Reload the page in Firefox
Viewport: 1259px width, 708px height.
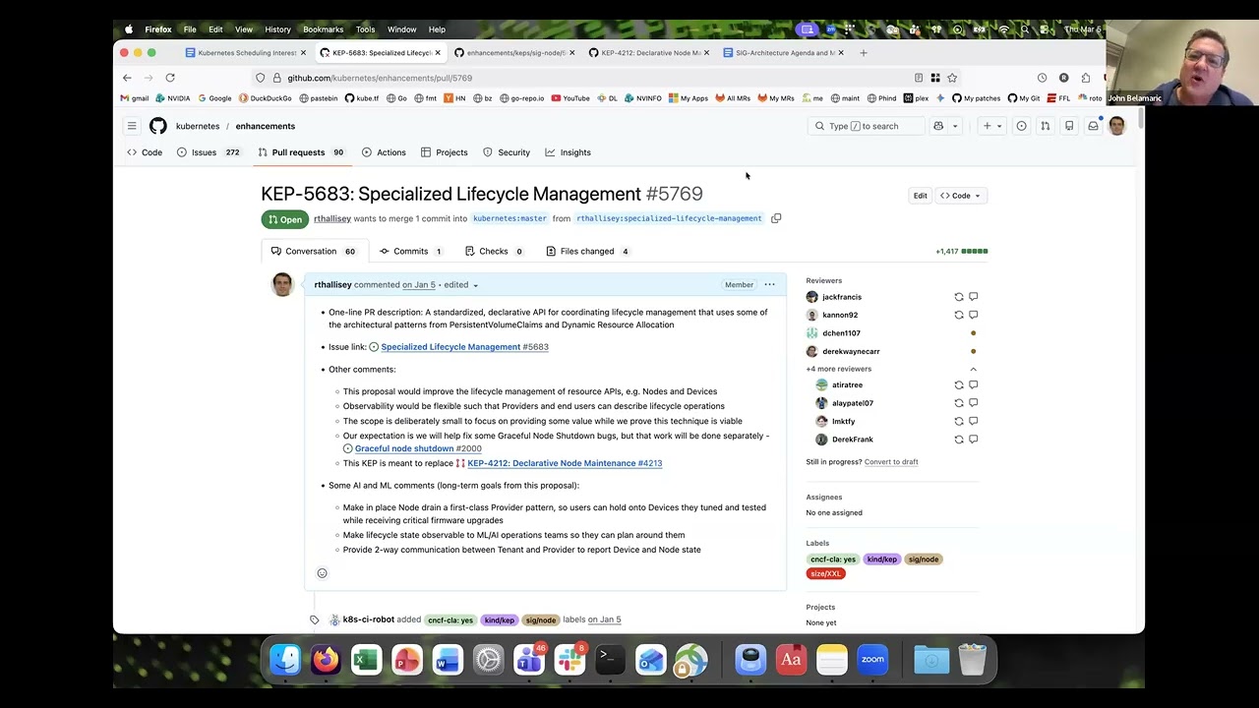[x=170, y=78]
